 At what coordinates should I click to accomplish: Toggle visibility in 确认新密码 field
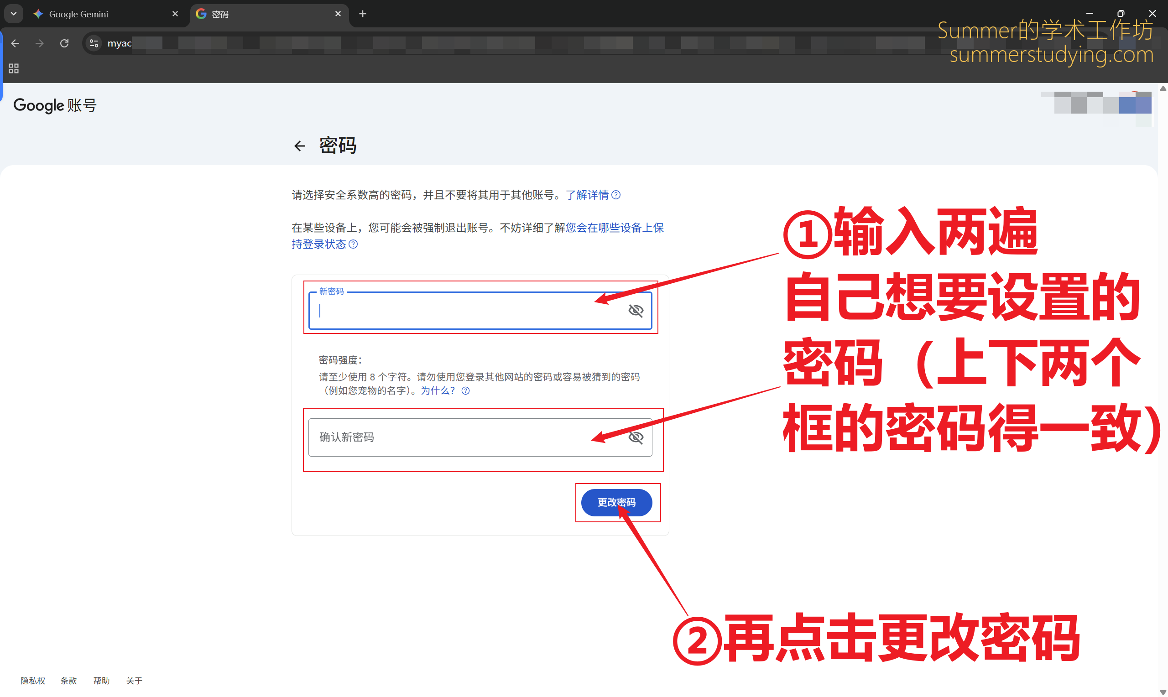[636, 437]
